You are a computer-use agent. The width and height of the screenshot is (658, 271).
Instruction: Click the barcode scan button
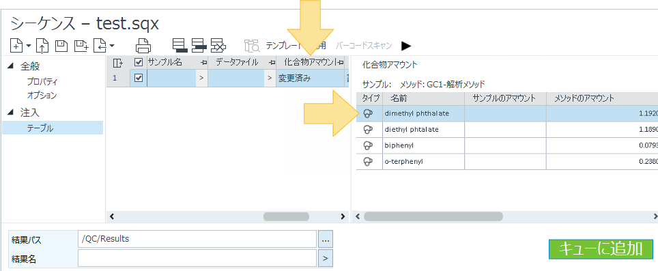[x=363, y=46]
